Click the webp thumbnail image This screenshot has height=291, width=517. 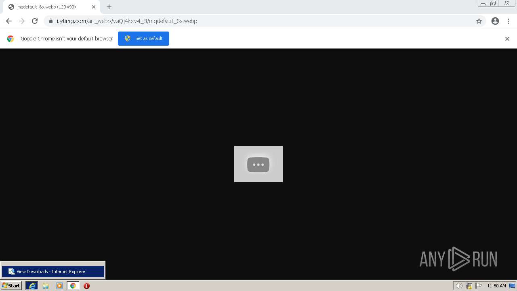tap(258, 164)
